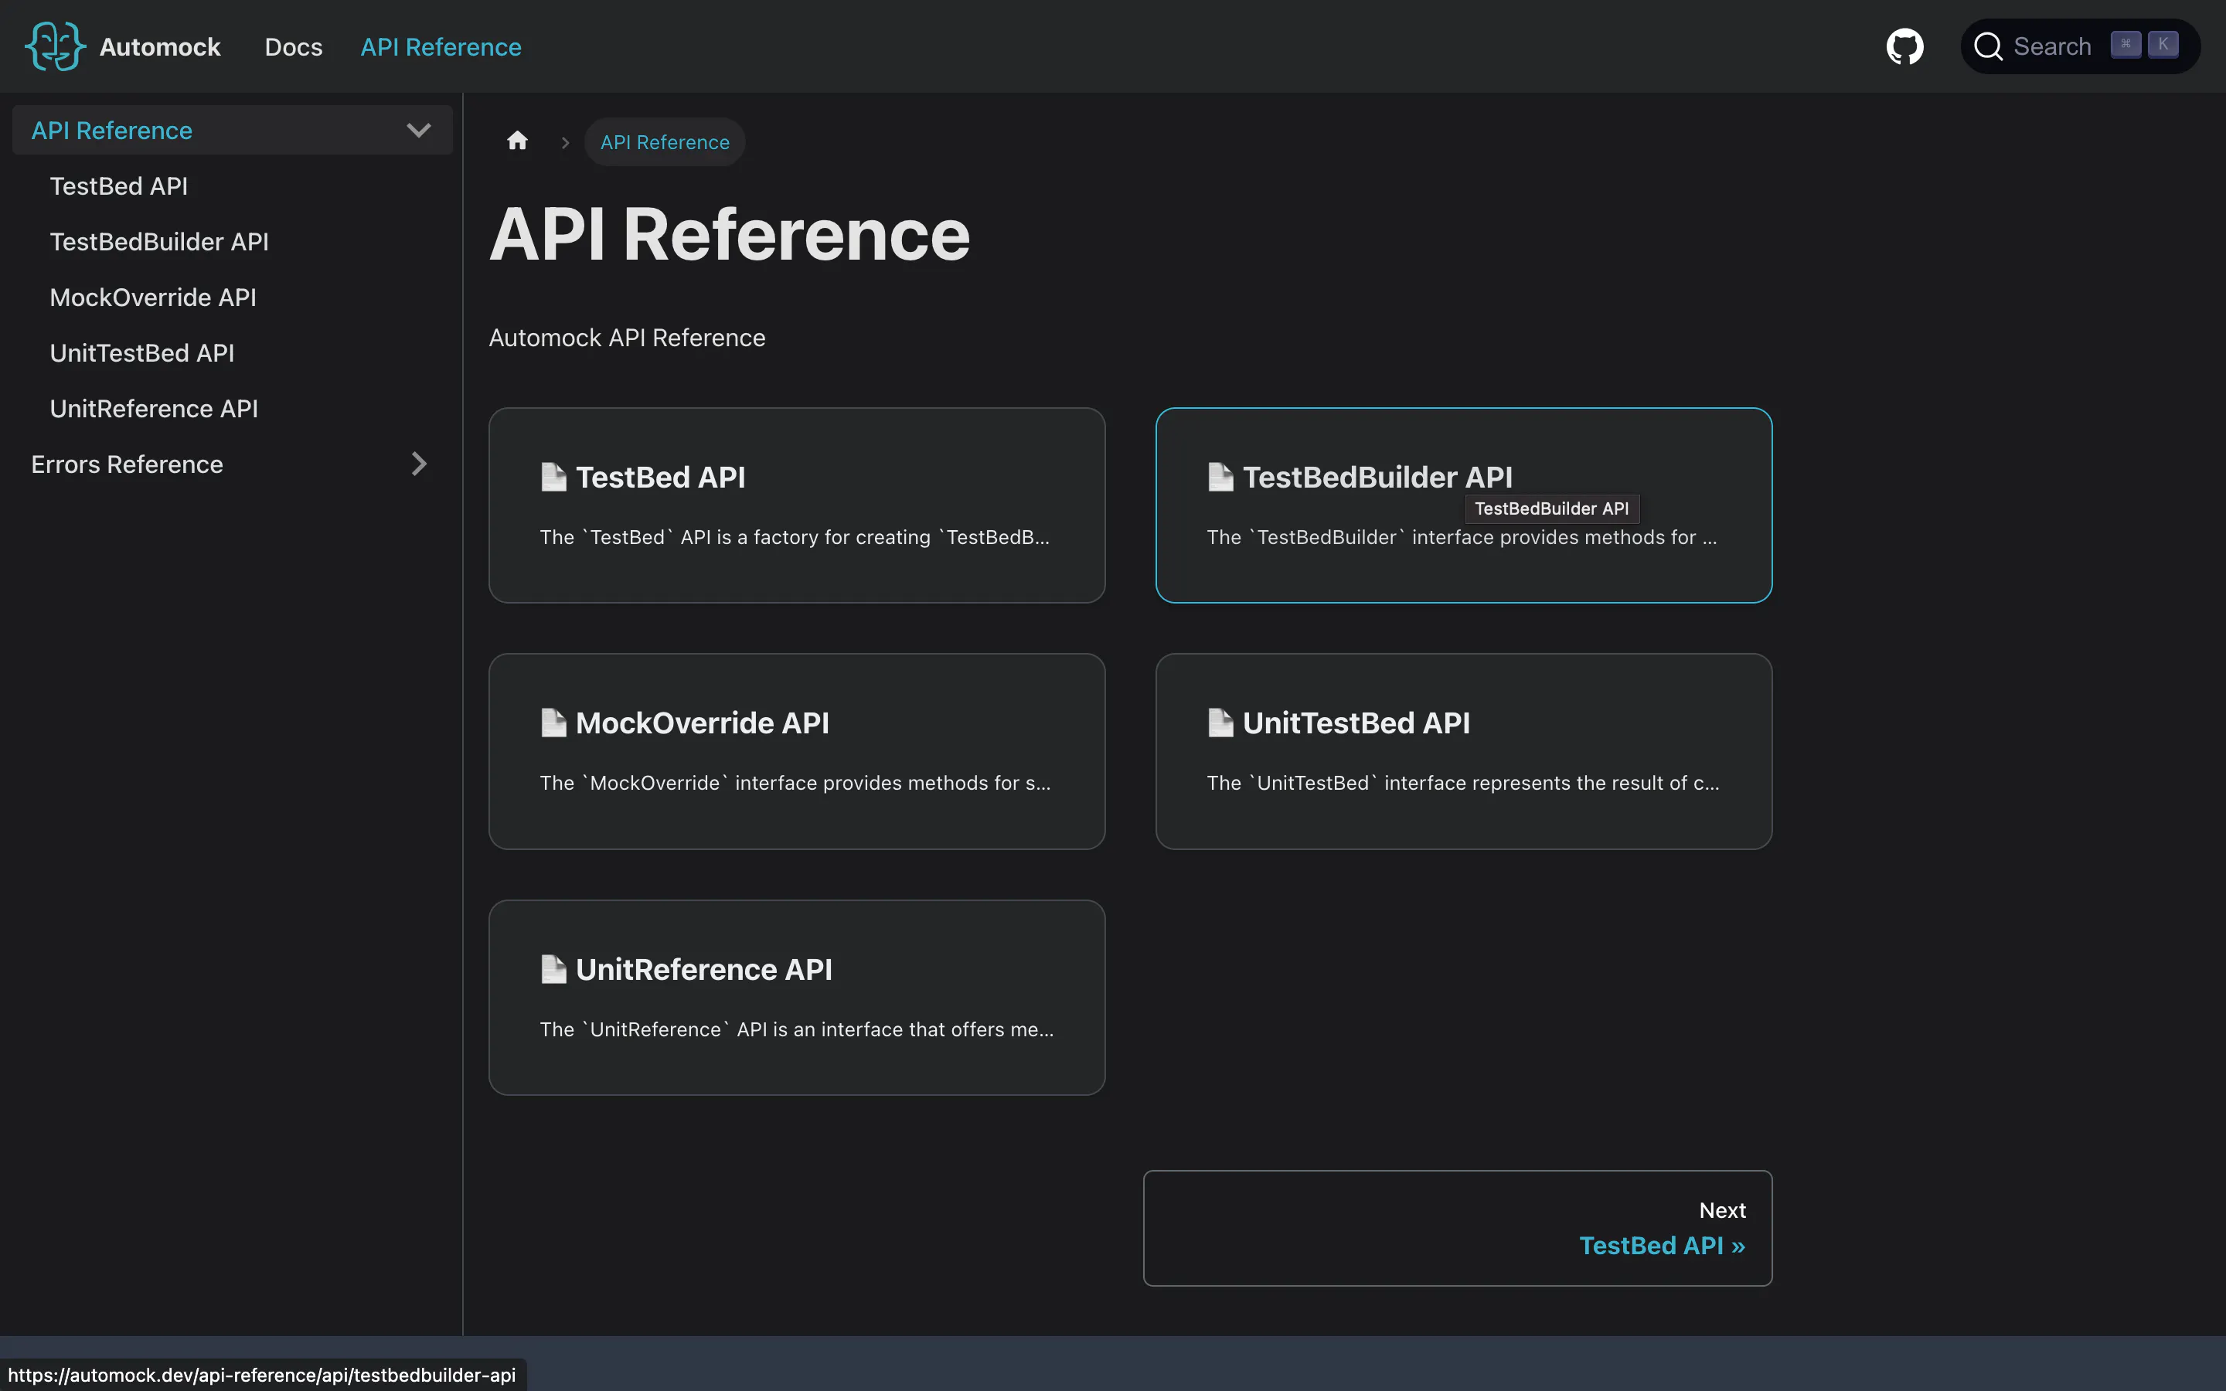Screen dimensions: 2226x1391
Task: Select TestBedBuilder API in the sidebar
Action: pos(159,241)
